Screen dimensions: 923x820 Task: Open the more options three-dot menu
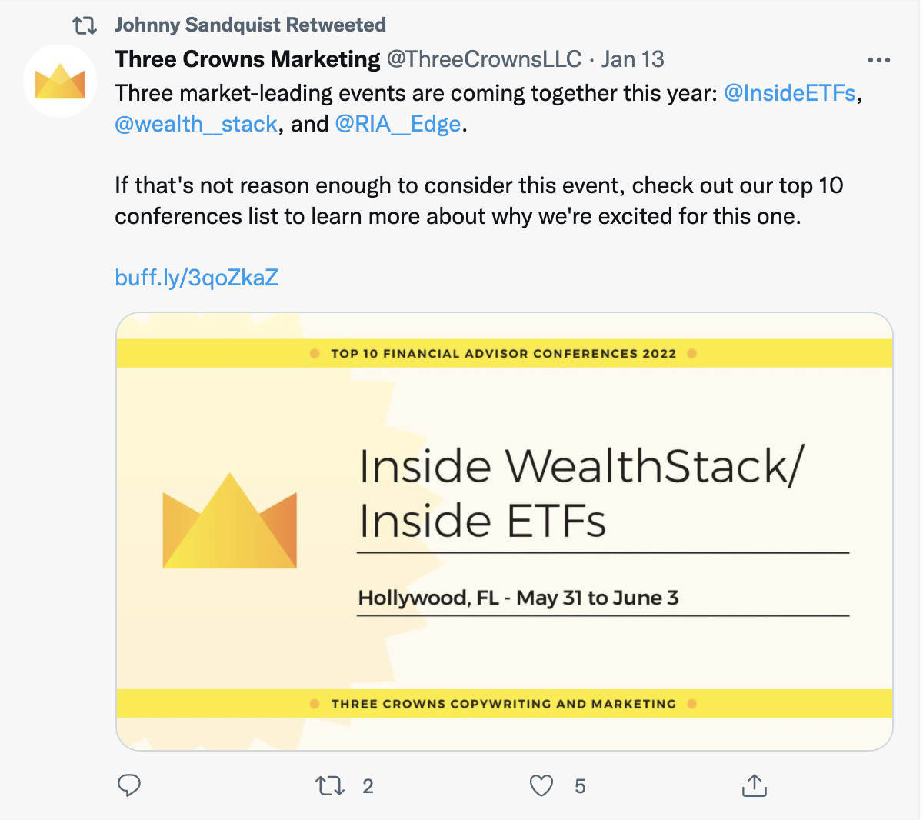pos(878,60)
